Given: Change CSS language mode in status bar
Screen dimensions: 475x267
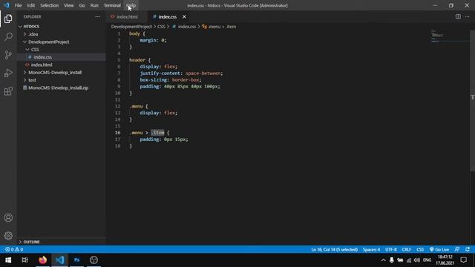Looking at the screenshot, I should tap(420, 249).
